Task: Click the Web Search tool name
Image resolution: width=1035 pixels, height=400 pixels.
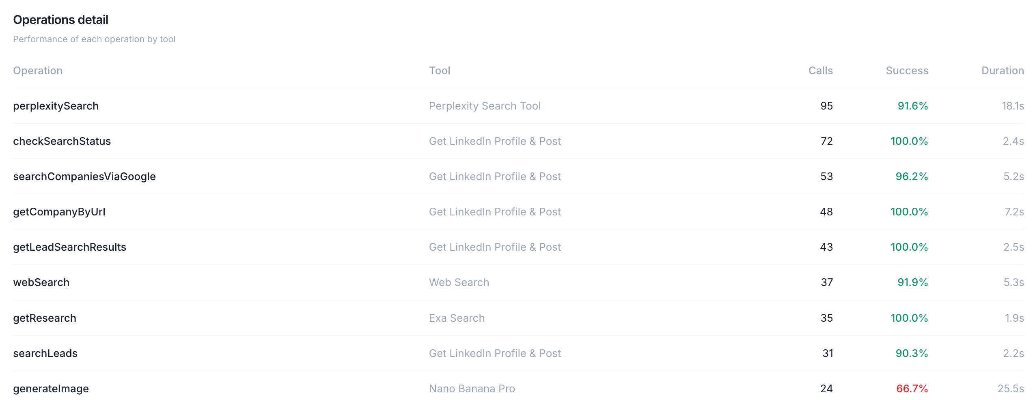Action: pyautogui.click(x=459, y=282)
